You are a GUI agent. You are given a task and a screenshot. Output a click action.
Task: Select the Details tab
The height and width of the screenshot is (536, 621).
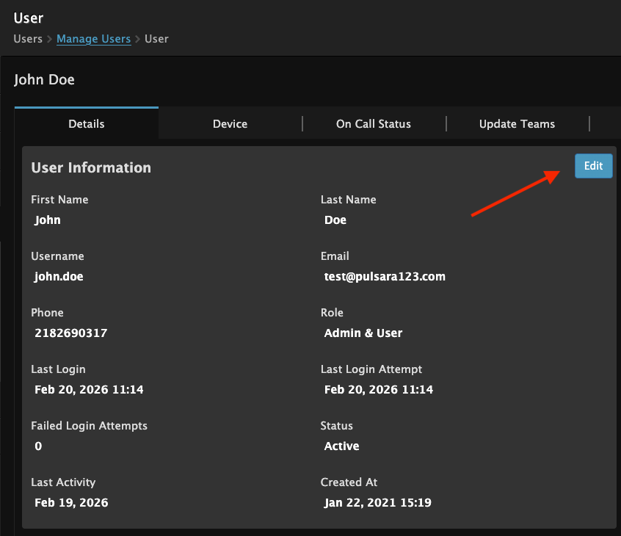pyautogui.click(x=87, y=124)
